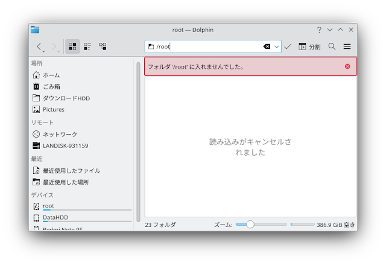The width and height of the screenshot is (386, 265).
Task: Click the recent files document icon
Action: (36, 170)
